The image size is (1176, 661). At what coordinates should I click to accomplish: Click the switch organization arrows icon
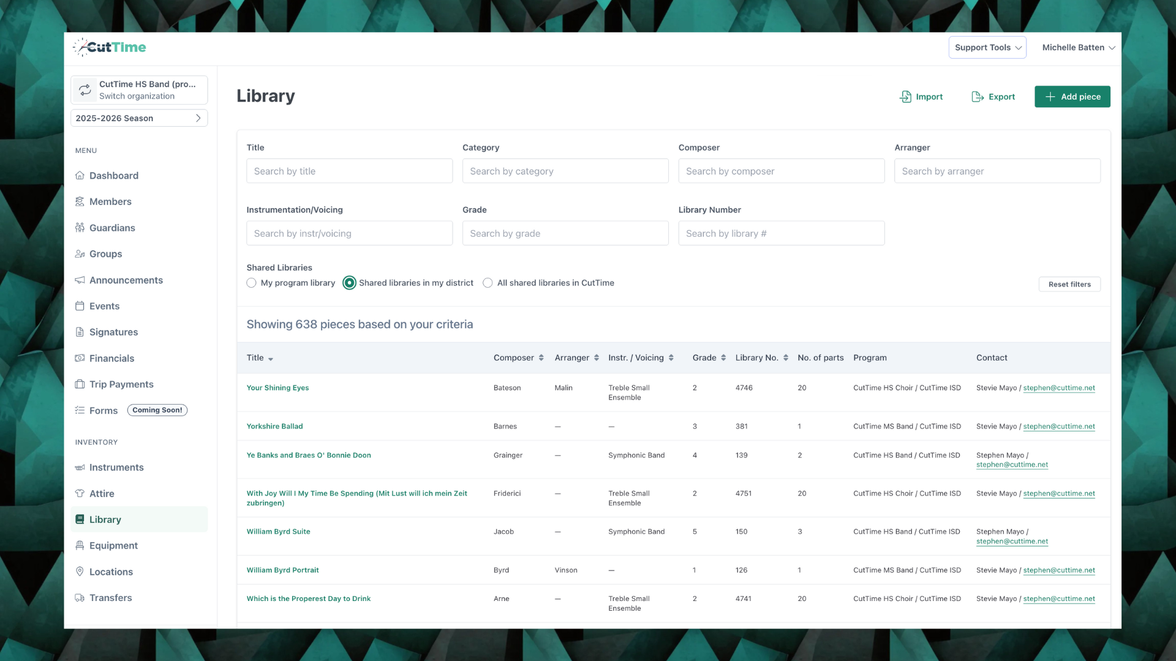pos(85,90)
